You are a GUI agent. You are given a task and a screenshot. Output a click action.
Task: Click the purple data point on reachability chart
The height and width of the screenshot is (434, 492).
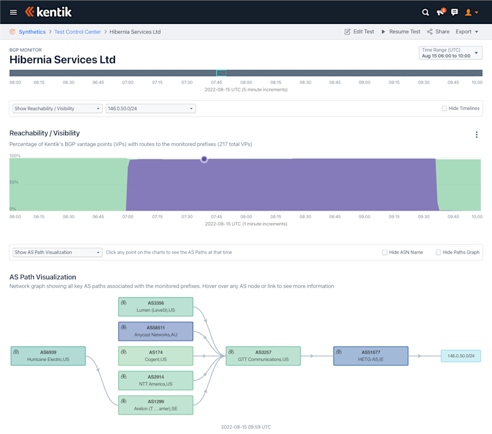(x=204, y=159)
